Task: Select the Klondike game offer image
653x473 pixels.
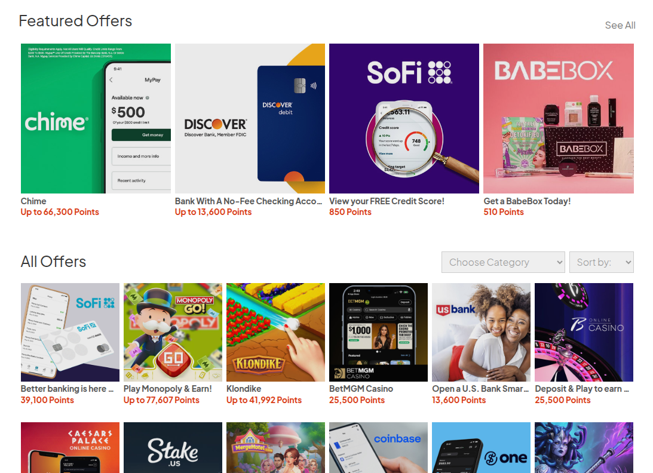Action: pyautogui.click(x=275, y=332)
